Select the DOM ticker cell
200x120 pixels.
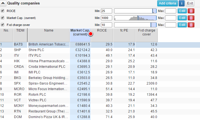(x=18, y=117)
